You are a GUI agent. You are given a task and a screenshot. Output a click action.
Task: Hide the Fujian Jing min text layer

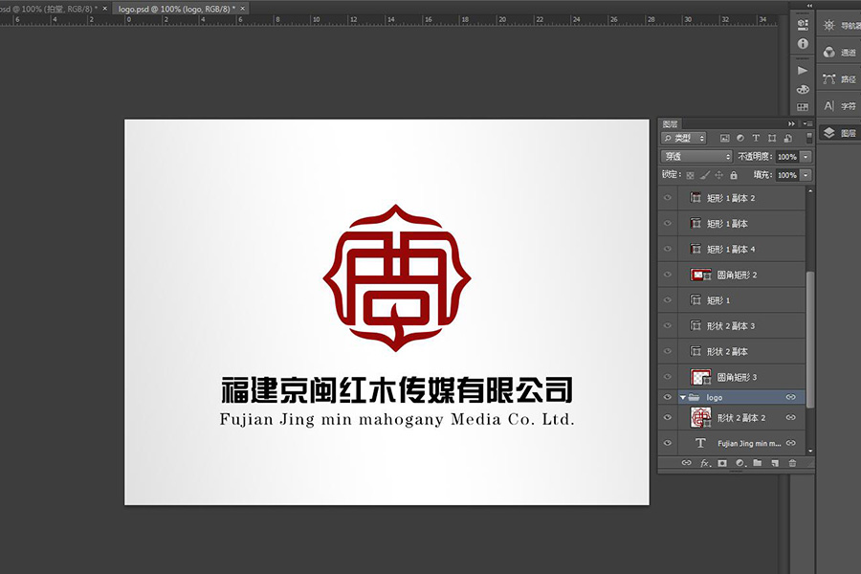click(668, 443)
